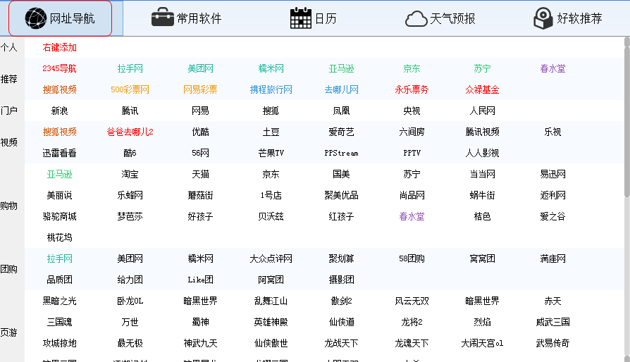Image resolution: width=630 pixels, height=362 pixels.
Task: Open the 大闹天宫ol game link
Action: tap(482, 343)
